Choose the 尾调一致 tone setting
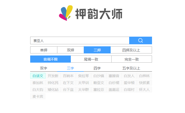The height and width of the screenshot is (113, 185). point(91,59)
